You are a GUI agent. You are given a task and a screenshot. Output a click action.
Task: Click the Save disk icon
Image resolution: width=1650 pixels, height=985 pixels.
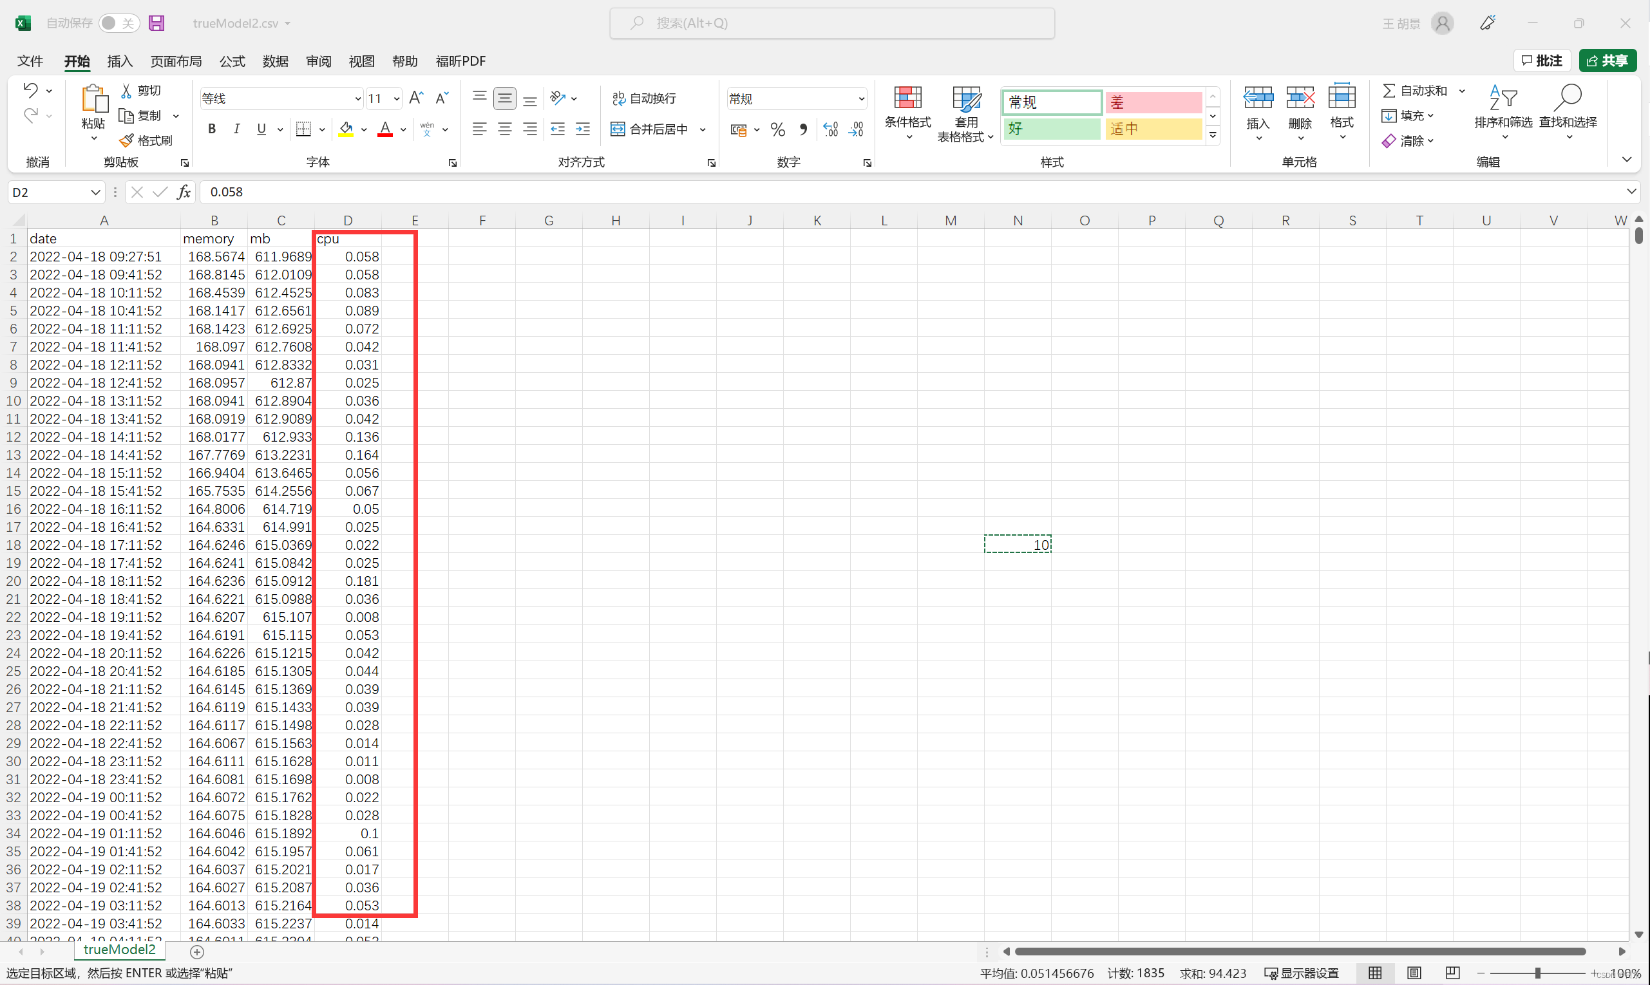coord(156,23)
